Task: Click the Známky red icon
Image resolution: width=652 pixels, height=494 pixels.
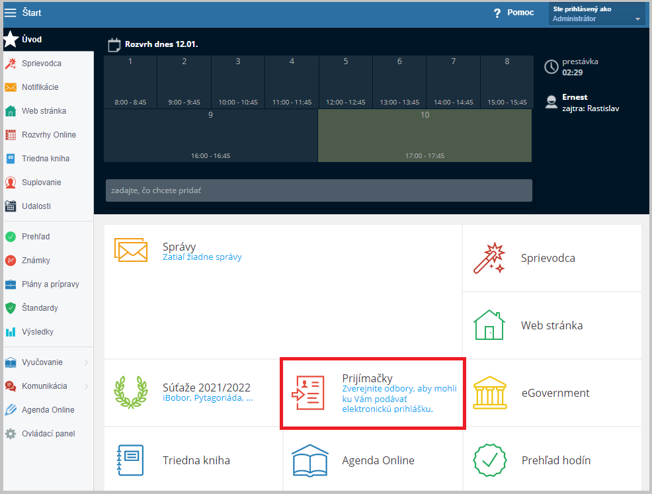Action: 11,261
